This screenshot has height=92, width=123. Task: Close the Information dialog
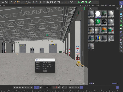pos(54,60)
